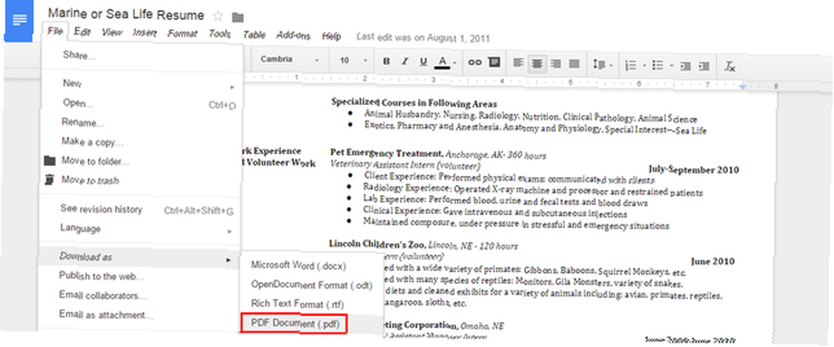Click the move-to-folder icon beside the title
The height and width of the screenshot is (347, 834).
[238, 17]
